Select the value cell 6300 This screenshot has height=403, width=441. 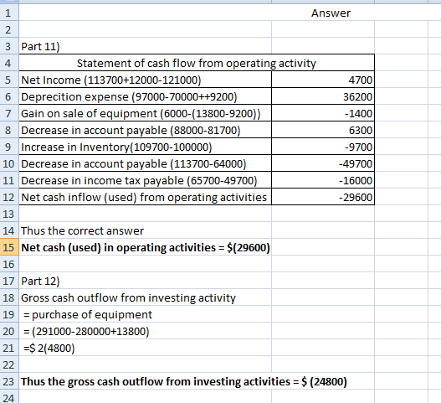[323, 130]
